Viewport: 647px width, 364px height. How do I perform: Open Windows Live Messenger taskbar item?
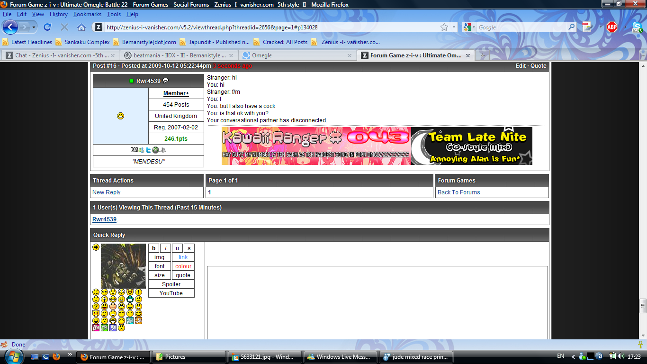(x=341, y=357)
